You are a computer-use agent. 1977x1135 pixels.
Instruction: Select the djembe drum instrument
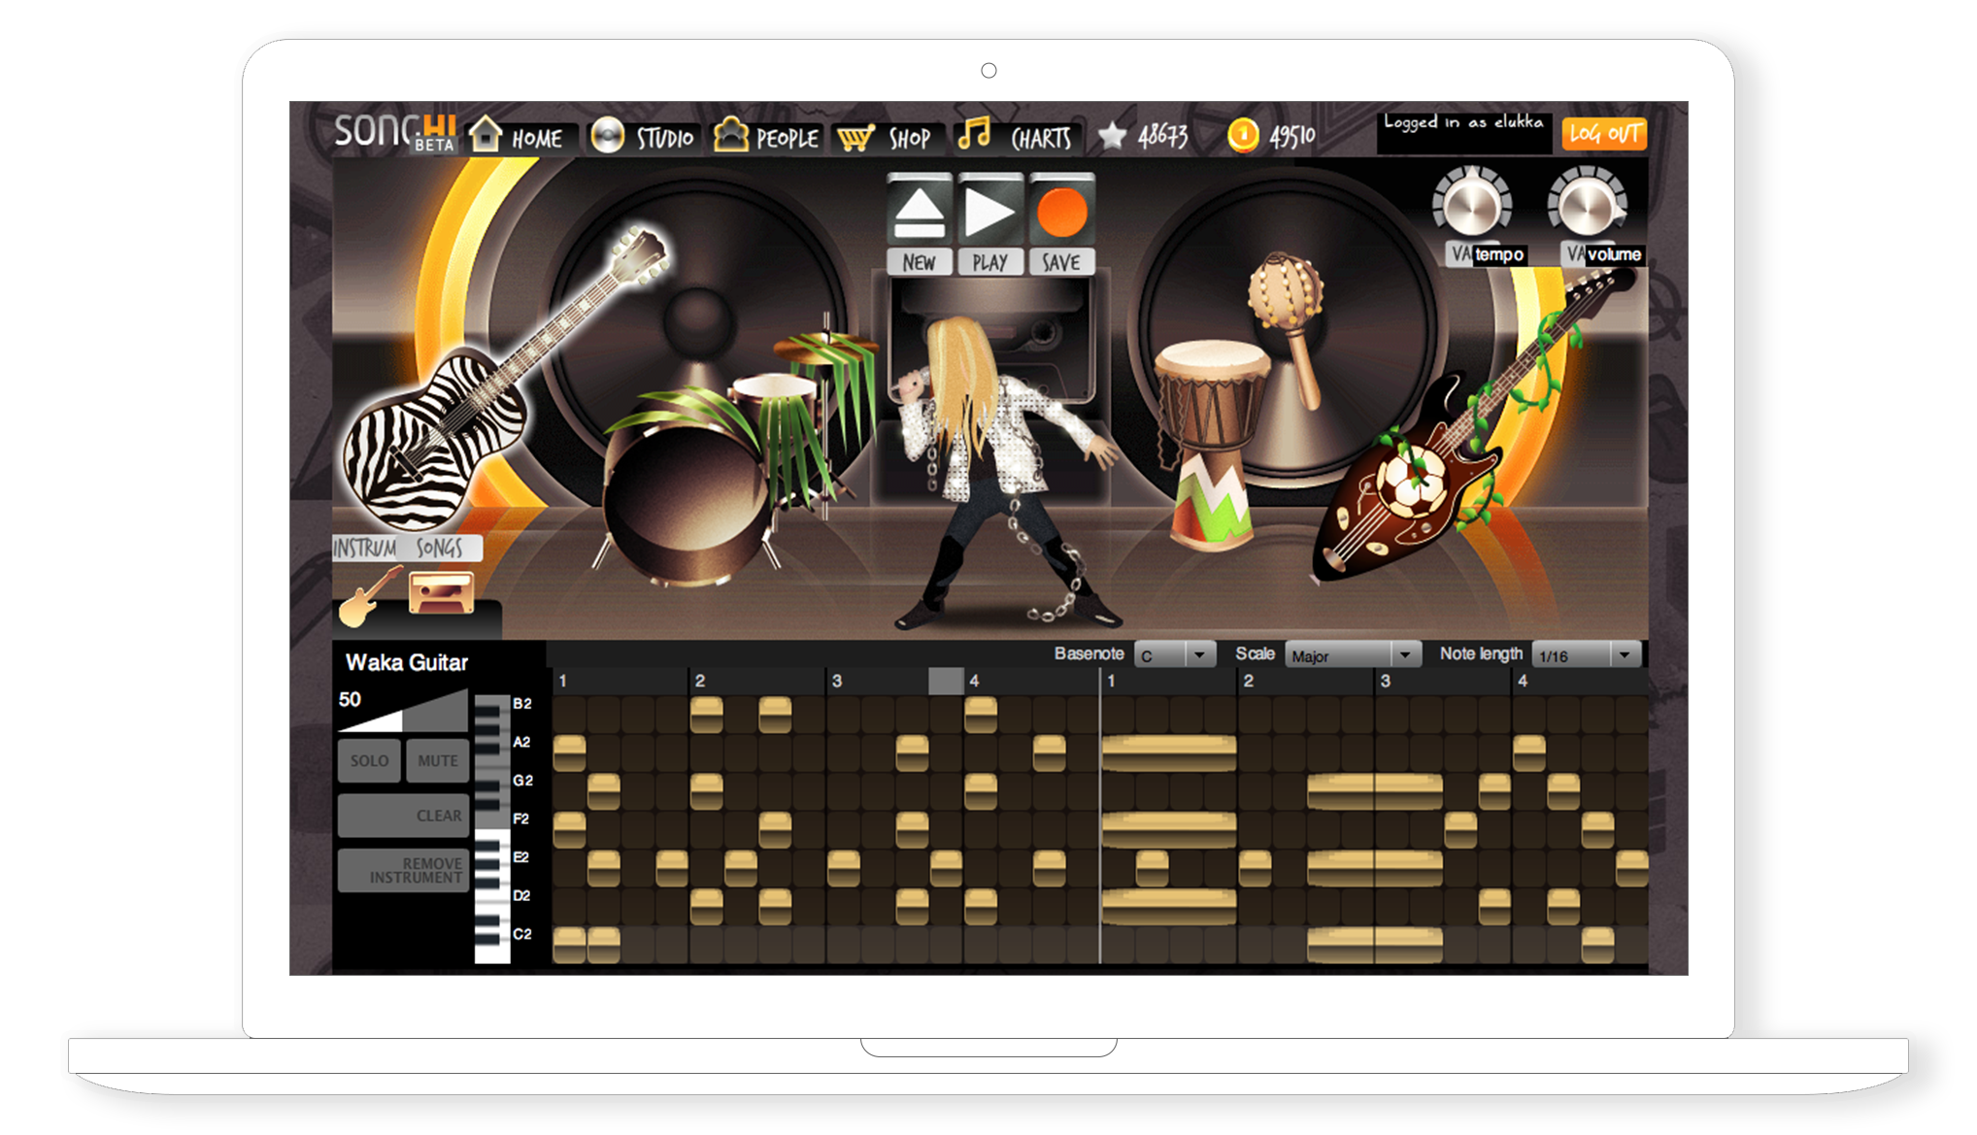point(1212,445)
